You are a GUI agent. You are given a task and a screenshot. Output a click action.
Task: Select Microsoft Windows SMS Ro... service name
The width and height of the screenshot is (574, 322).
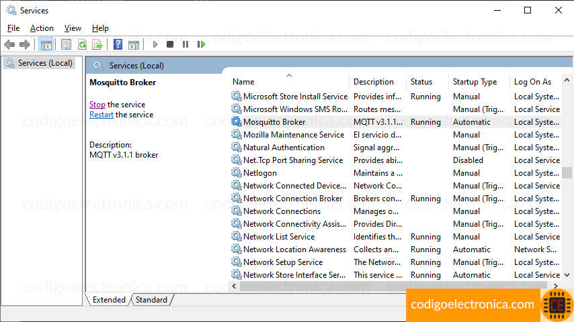coord(296,109)
